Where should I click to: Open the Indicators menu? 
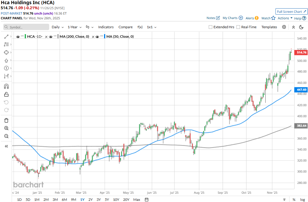[106, 27]
